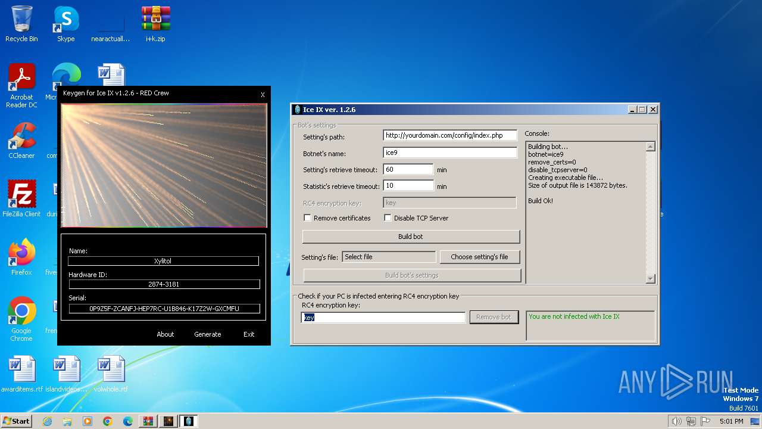The height and width of the screenshot is (429, 762).
Task: Open Google Chrome desktop shortcut
Action: pos(21,319)
